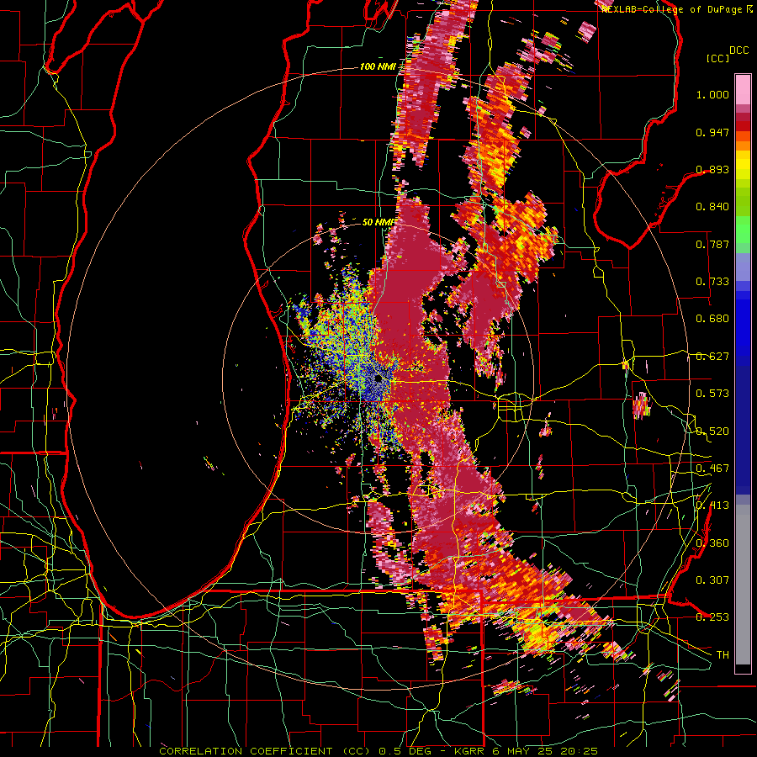Select the 0.573 legend value

[x=712, y=394]
